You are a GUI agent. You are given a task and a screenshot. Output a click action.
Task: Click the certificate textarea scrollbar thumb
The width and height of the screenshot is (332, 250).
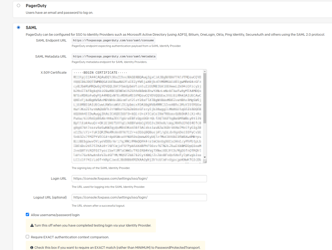click(x=205, y=98)
